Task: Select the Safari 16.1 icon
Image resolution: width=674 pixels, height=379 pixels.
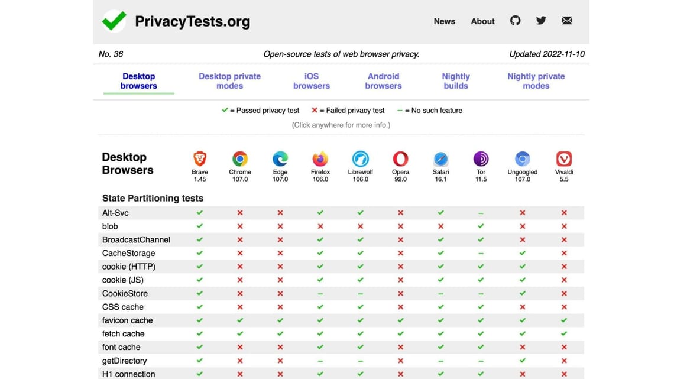Action: (440, 158)
